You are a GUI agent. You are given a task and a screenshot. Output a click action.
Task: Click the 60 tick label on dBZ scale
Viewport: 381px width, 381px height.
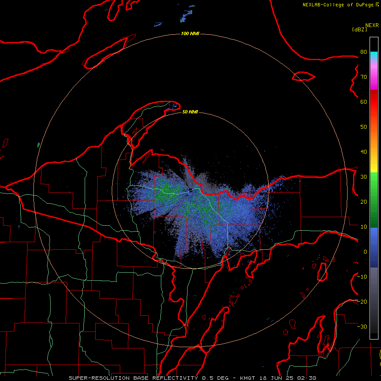click(x=364, y=102)
